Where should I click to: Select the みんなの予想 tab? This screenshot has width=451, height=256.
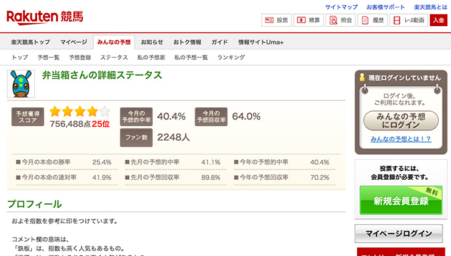[x=114, y=42]
